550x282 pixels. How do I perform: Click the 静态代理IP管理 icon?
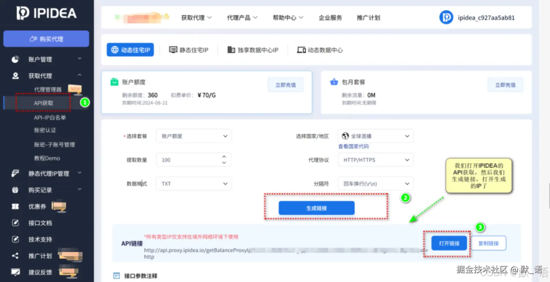(15, 173)
